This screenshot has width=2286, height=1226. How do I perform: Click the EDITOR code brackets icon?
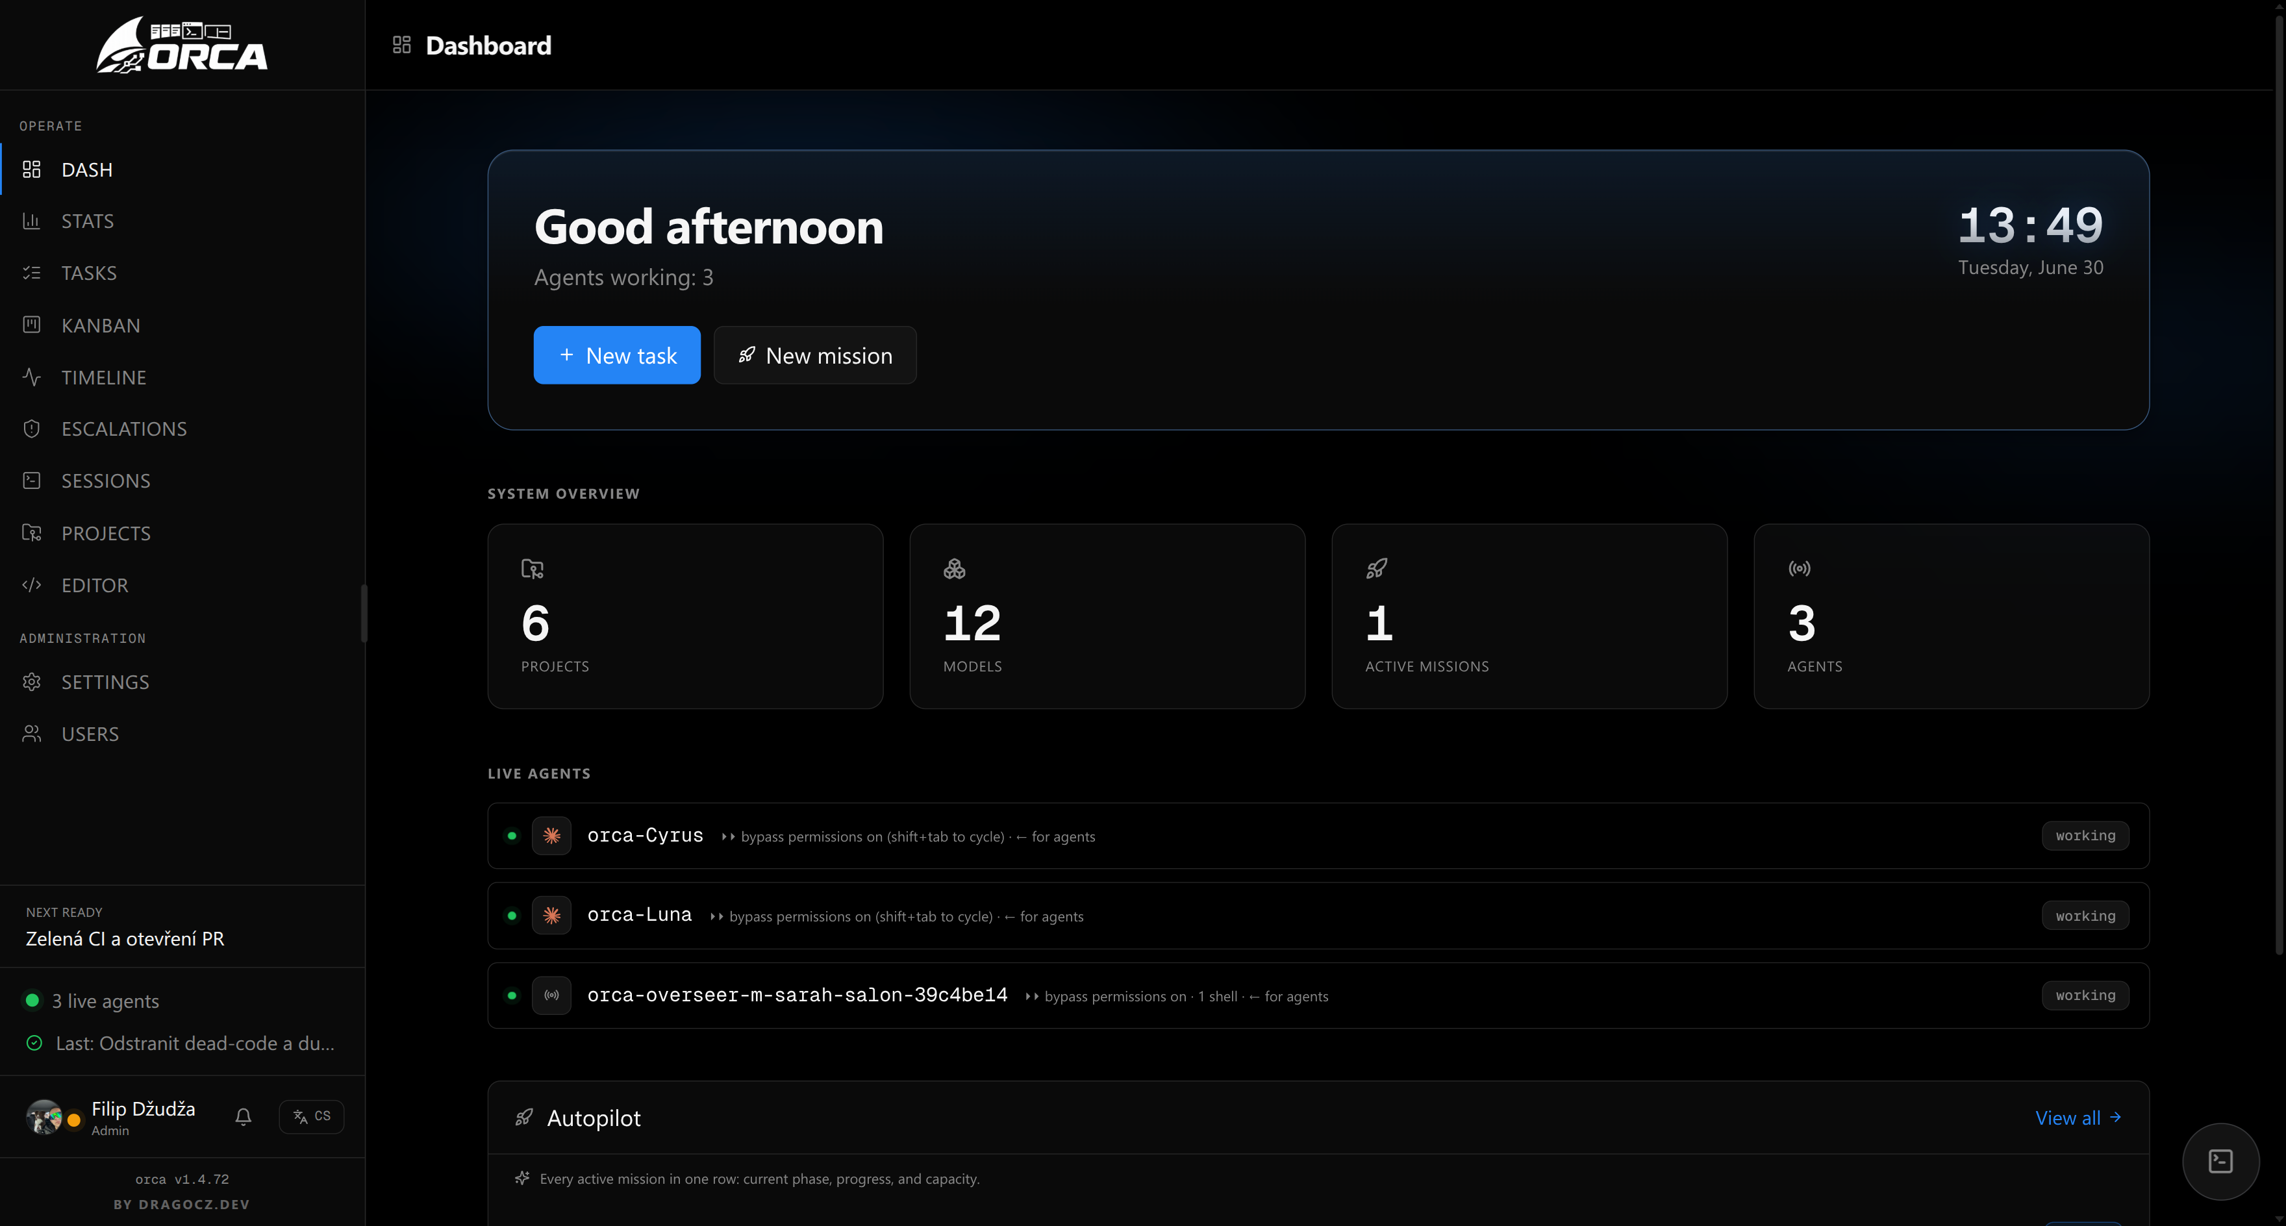32,584
